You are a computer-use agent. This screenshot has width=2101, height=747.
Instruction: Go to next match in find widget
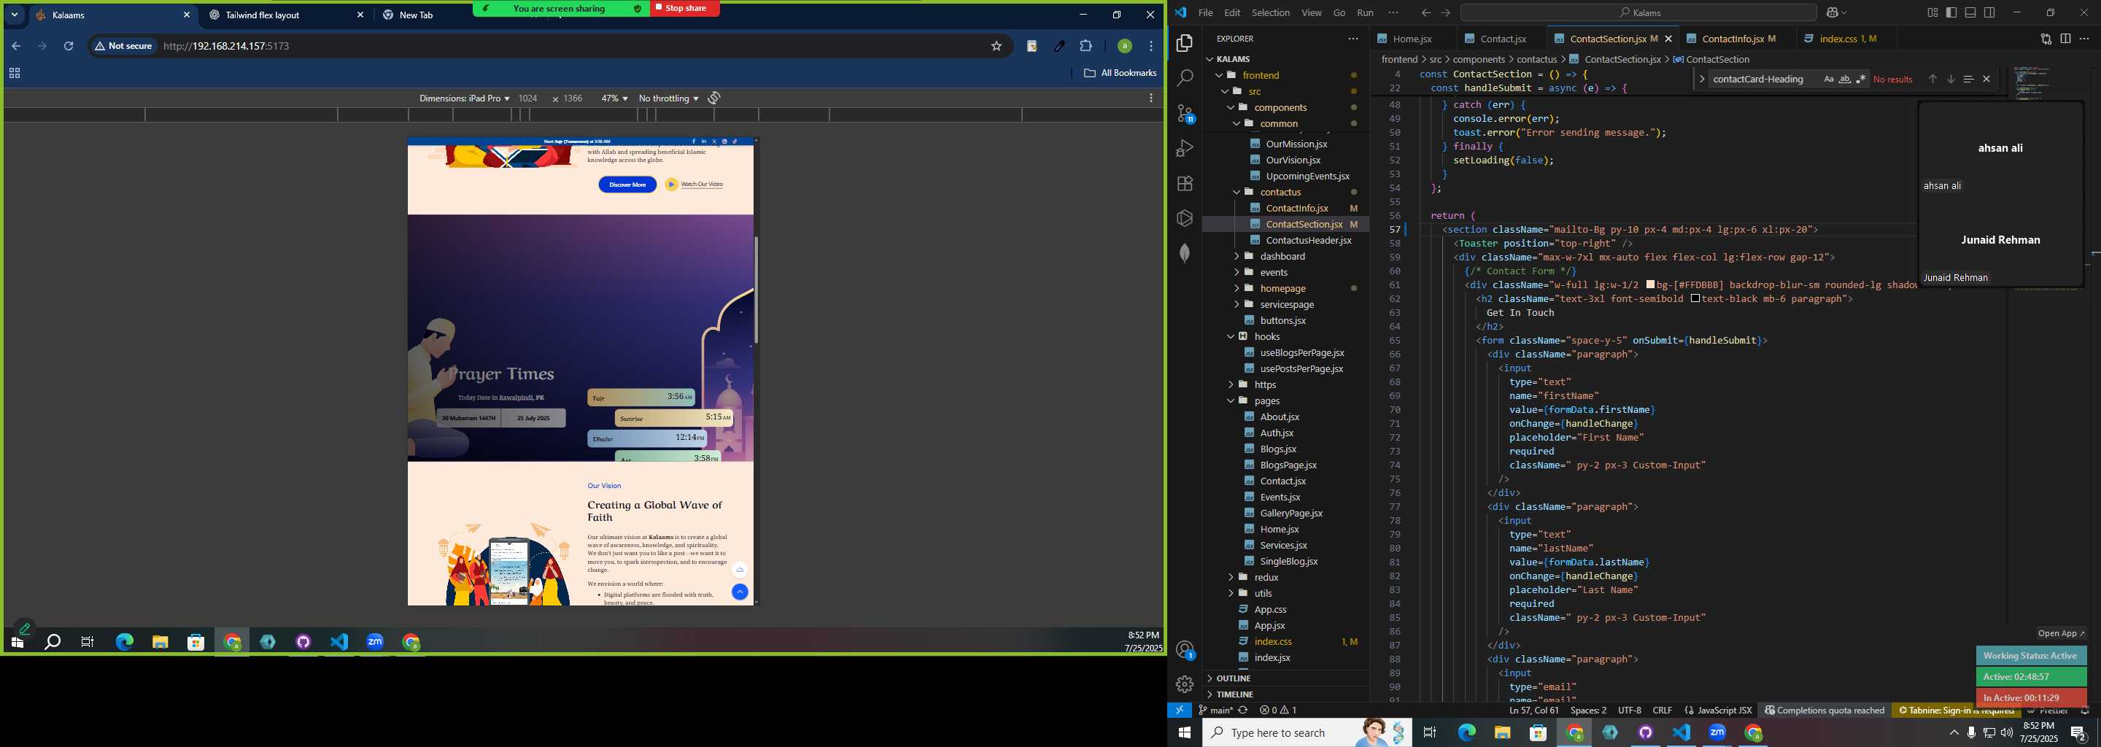[1950, 79]
